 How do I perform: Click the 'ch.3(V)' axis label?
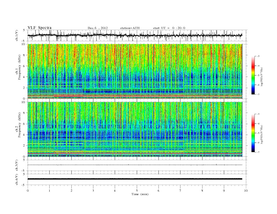[x=17, y=165]
